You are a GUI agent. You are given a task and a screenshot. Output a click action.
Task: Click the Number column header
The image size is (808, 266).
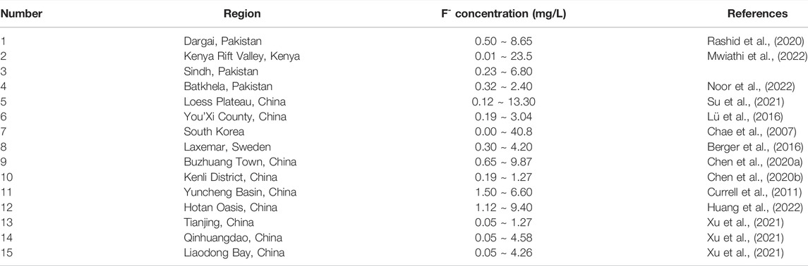[21, 14]
